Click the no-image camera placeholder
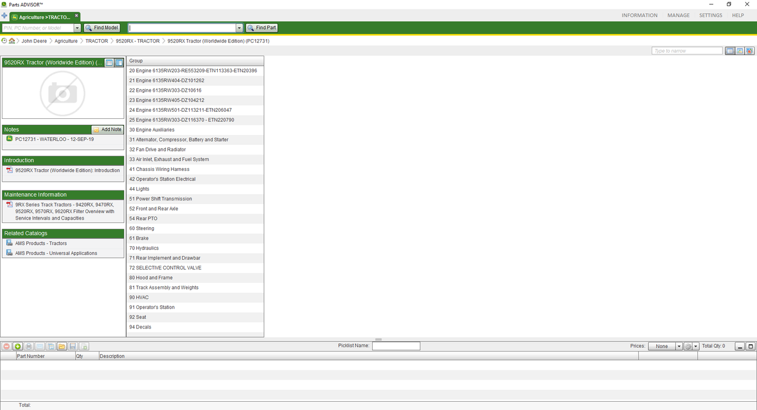Image resolution: width=757 pixels, height=410 pixels. pos(63,93)
